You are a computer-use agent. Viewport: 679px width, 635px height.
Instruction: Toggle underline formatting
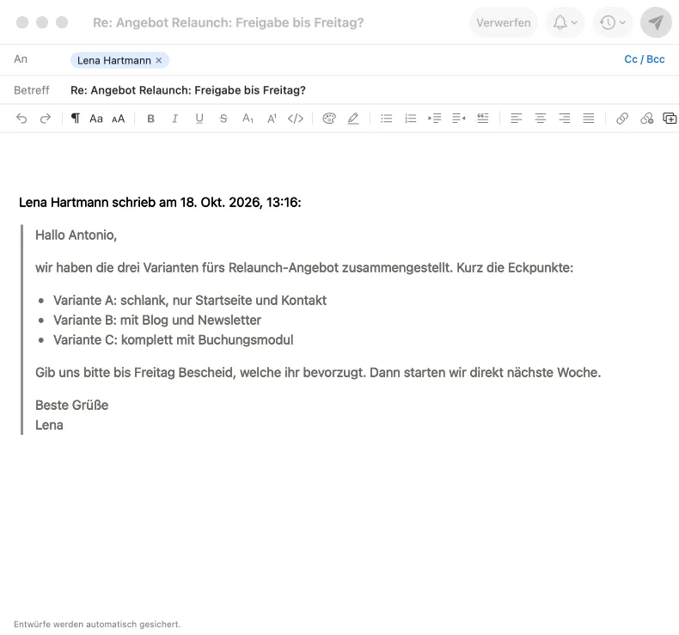[x=199, y=119]
